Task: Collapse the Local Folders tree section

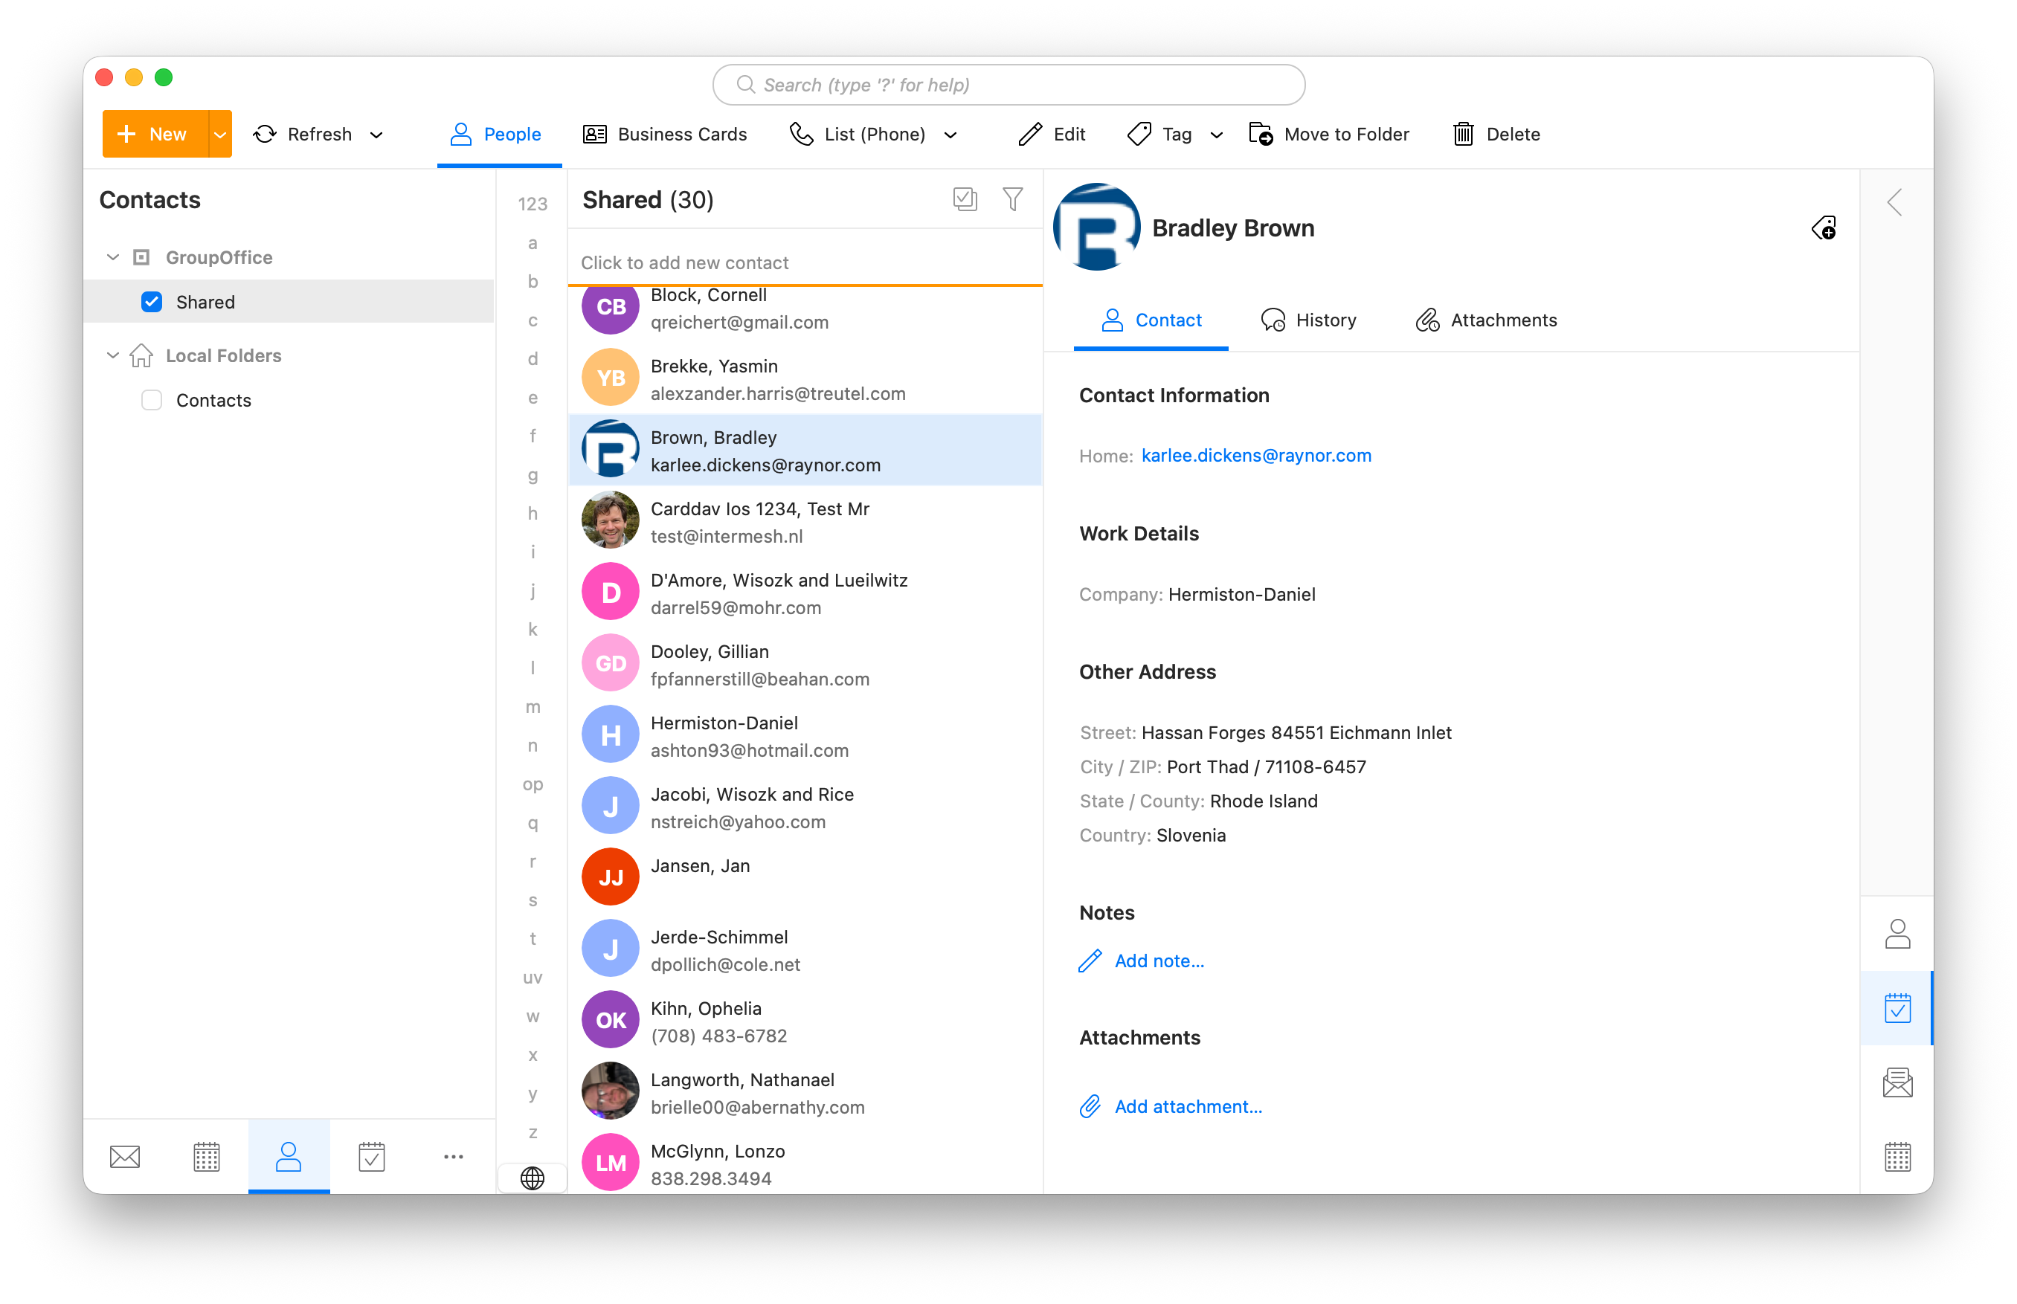Action: tap(112, 355)
